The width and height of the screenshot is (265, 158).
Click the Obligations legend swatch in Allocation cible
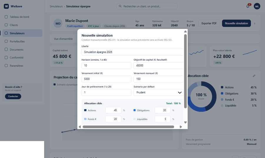pos(222,93)
